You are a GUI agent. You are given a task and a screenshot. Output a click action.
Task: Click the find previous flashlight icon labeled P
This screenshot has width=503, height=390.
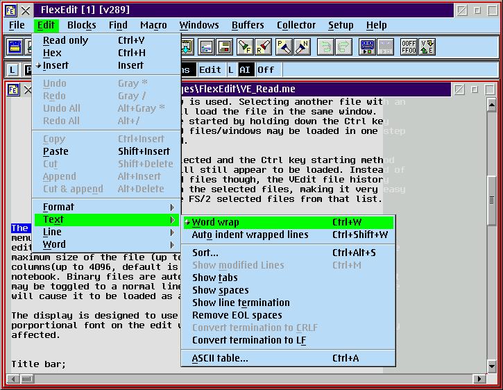(284, 47)
